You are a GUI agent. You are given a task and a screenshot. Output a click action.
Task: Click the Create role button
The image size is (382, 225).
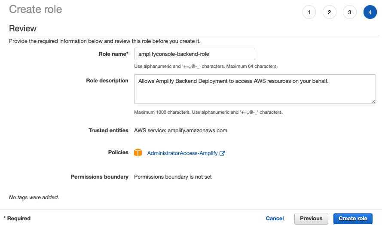pyautogui.click(x=353, y=219)
